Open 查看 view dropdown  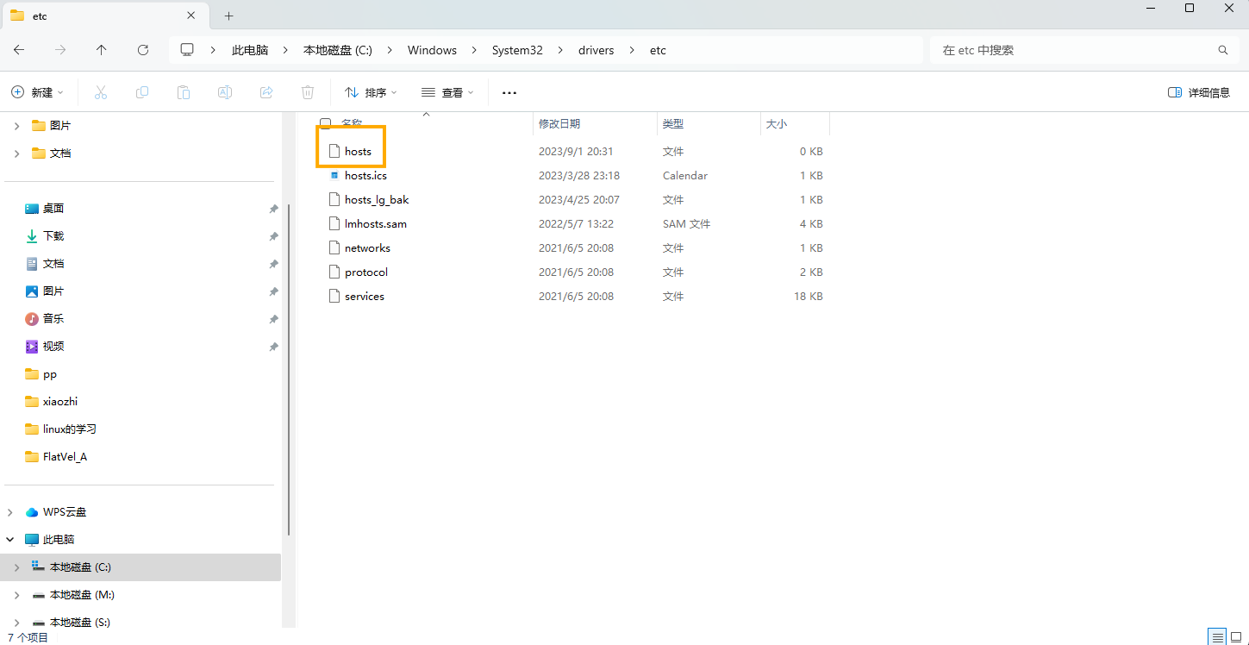pyautogui.click(x=447, y=92)
